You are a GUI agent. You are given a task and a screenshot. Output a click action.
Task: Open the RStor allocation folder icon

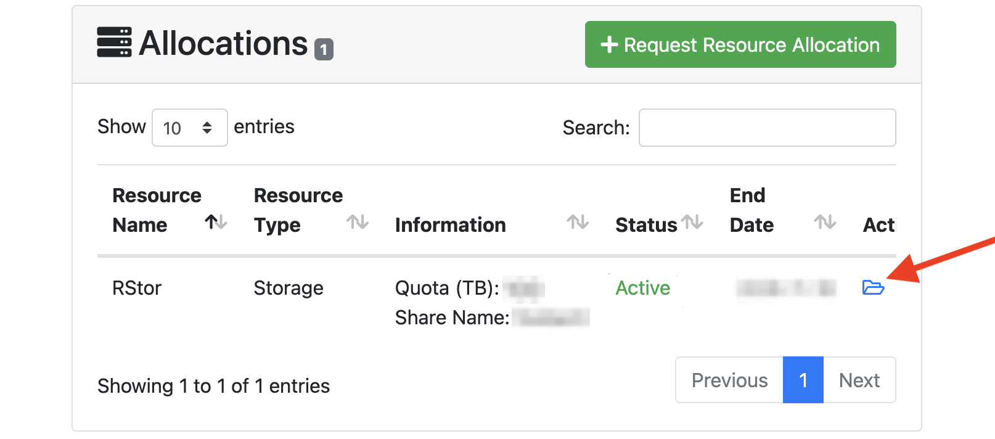click(874, 288)
